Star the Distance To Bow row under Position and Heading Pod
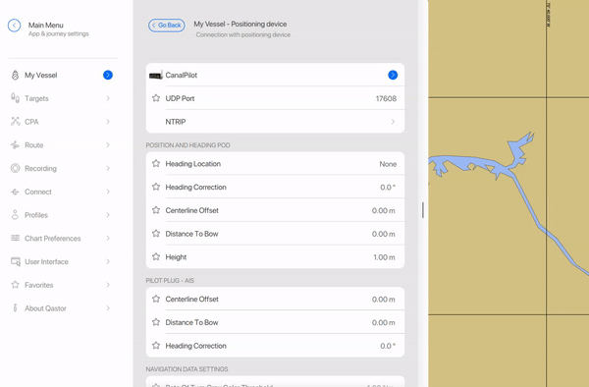This screenshot has height=387, width=589. (156, 234)
